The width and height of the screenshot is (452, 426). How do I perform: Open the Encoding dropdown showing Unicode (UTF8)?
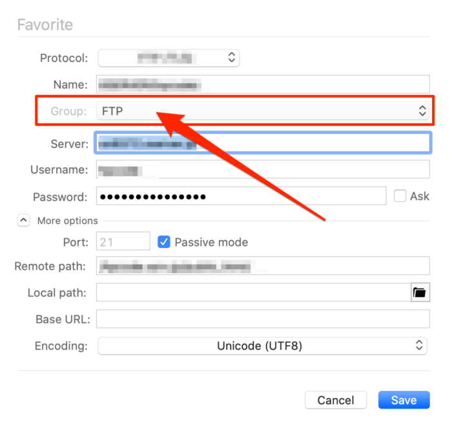pos(262,346)
